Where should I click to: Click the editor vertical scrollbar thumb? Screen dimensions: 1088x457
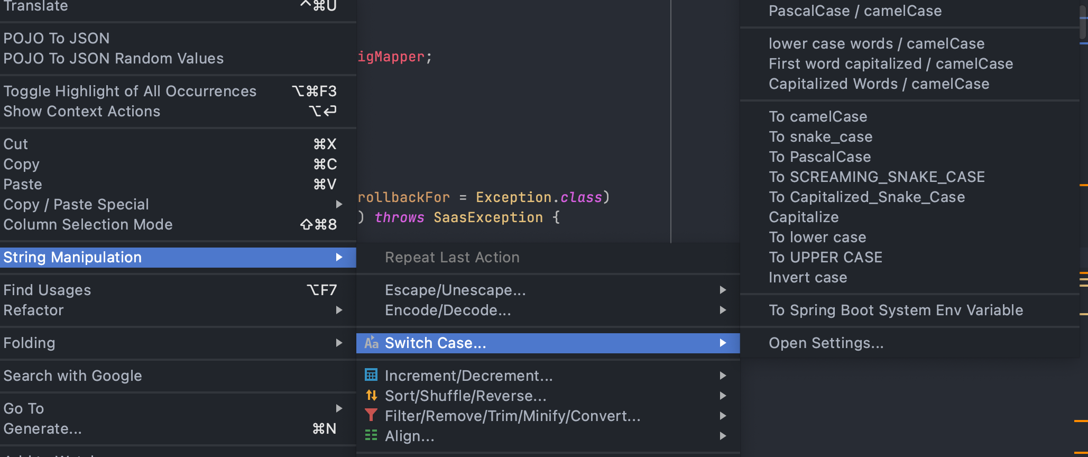point(1083,22)
